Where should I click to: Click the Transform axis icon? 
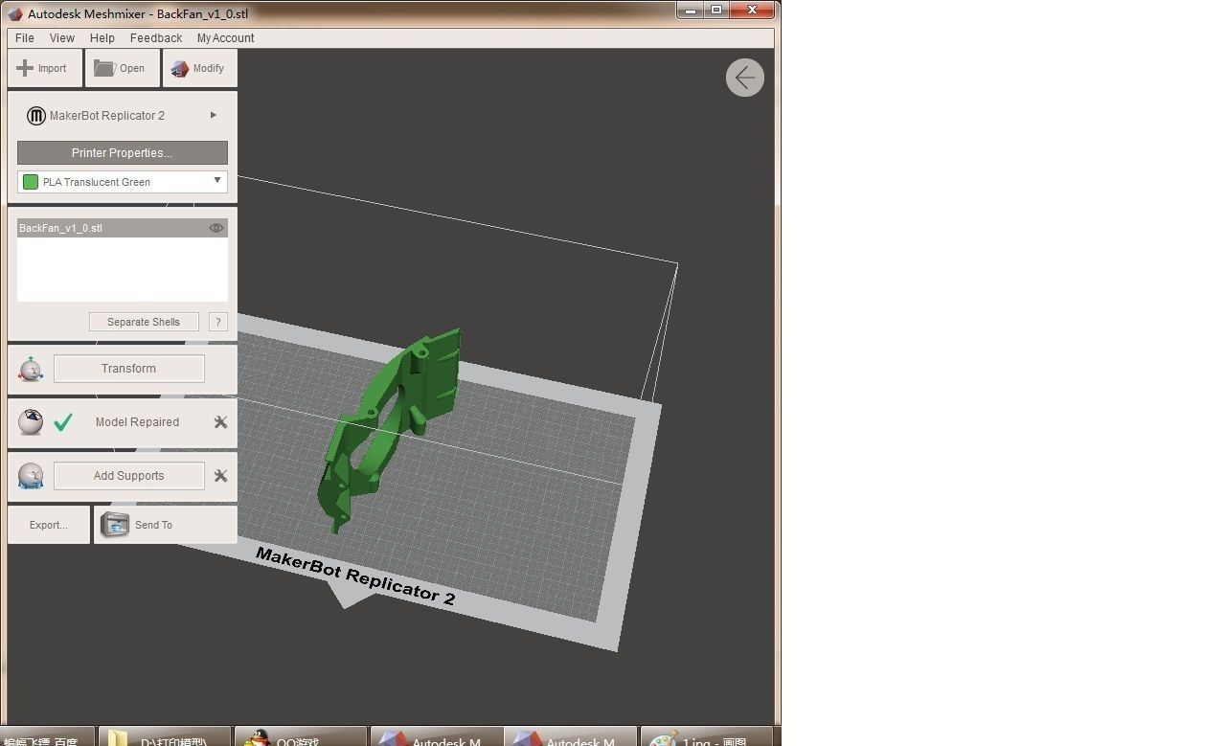click(31, 369)
